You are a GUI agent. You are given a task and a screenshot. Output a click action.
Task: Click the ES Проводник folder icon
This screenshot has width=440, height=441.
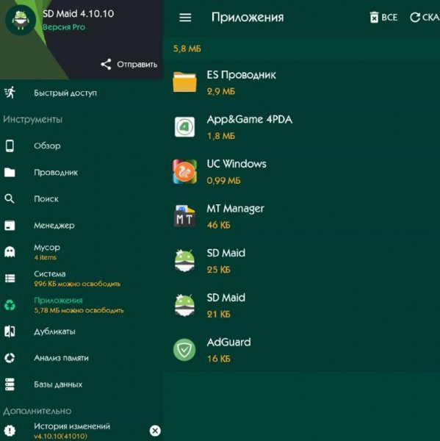[x=184, y=82]
